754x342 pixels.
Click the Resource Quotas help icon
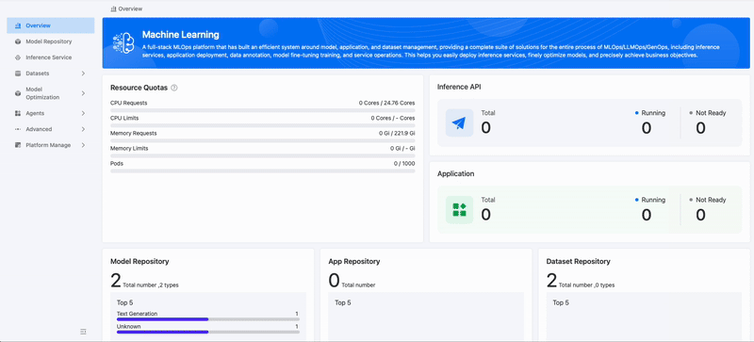(174, 88)
